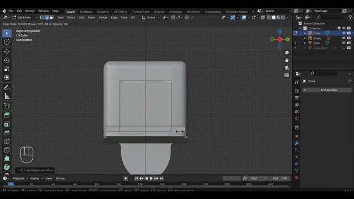Toggle the camera view icon
Image resolution: width=354 pixels, height=199 pixels.
(x=287, y=67)
